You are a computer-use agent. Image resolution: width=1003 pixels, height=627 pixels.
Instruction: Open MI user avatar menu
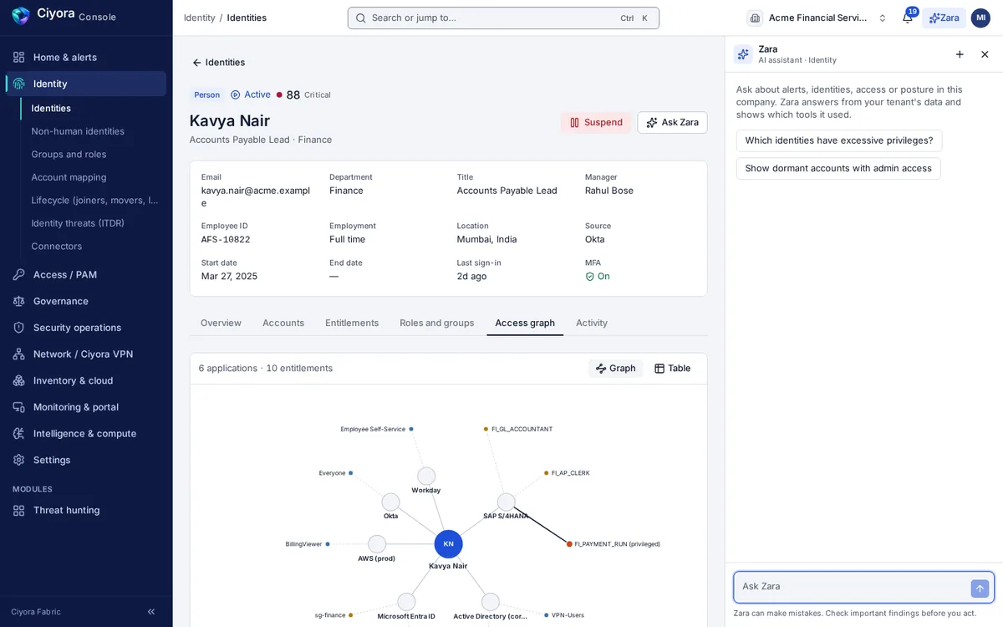(x=980, y=18)
